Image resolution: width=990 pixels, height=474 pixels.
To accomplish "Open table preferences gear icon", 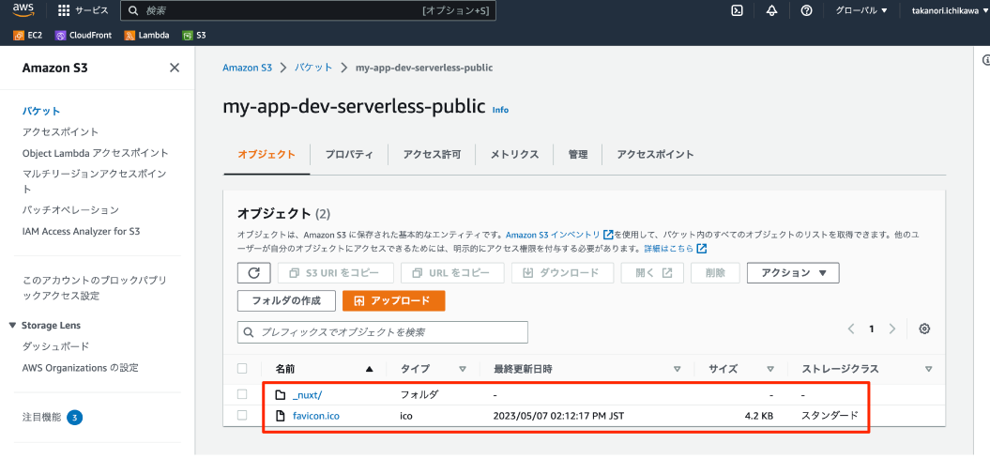I will (924, 329).
